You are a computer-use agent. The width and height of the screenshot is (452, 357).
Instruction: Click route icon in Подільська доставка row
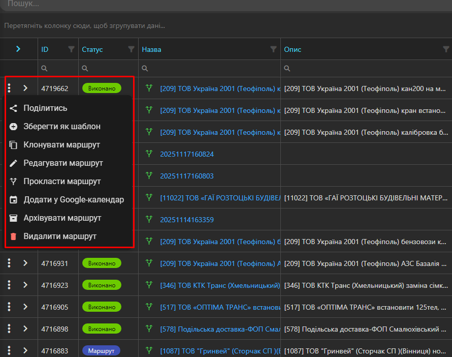149,328
